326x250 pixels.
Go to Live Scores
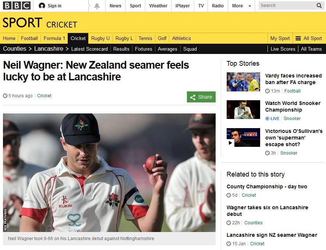pos(283,49)
